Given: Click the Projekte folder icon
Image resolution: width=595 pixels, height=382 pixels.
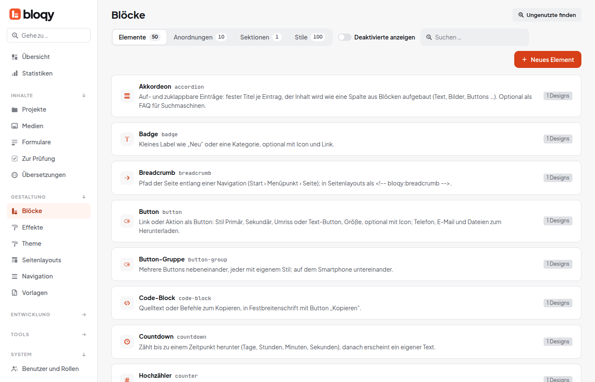Looking at the screenshot, I should pyautogui.click(x=14, y=110).
